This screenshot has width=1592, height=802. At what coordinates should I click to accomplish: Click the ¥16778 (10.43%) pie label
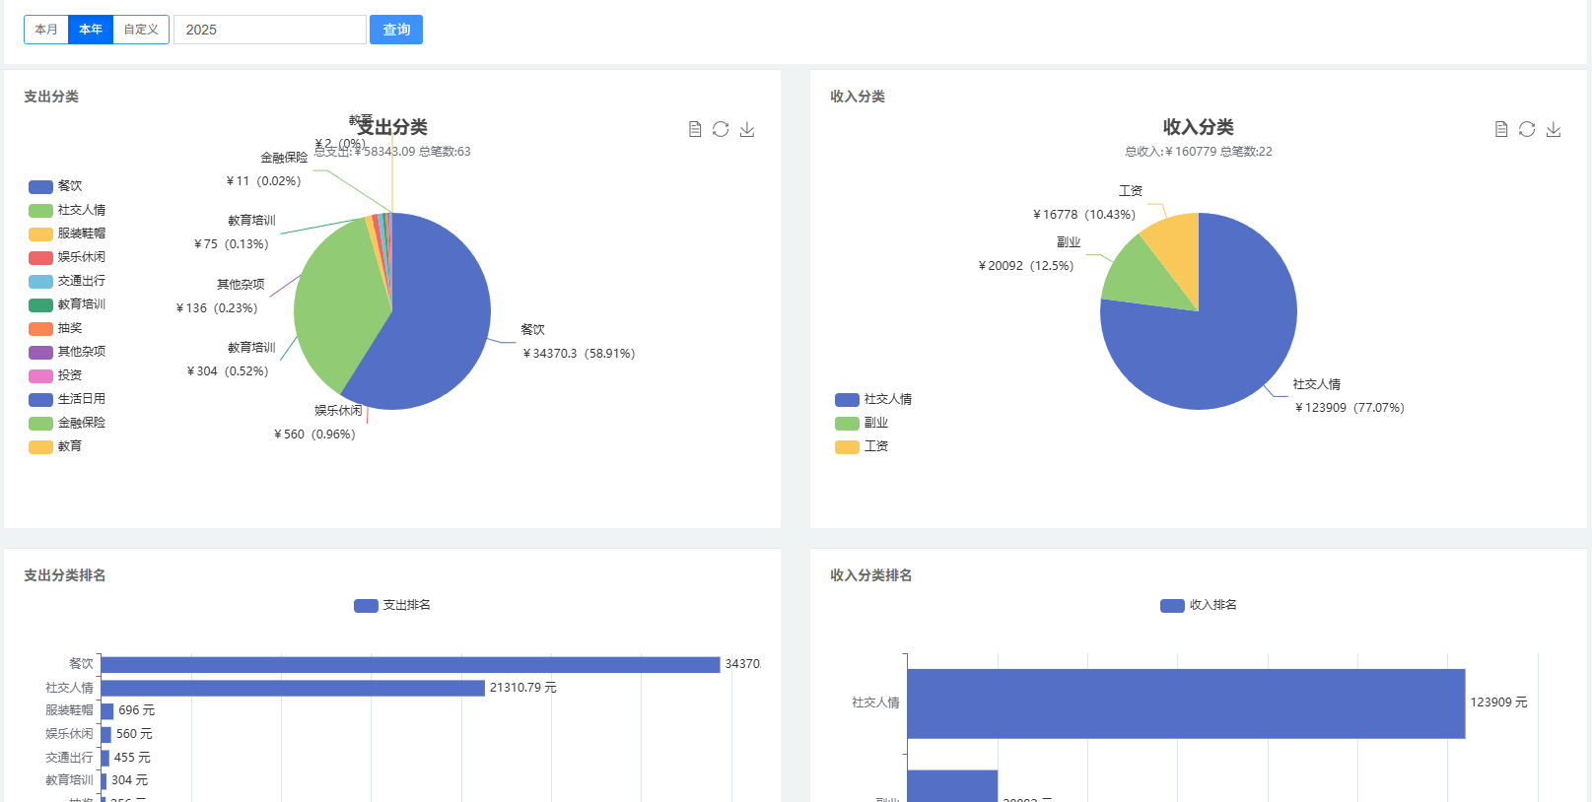pyautogui.click(x=1084, y=214)
